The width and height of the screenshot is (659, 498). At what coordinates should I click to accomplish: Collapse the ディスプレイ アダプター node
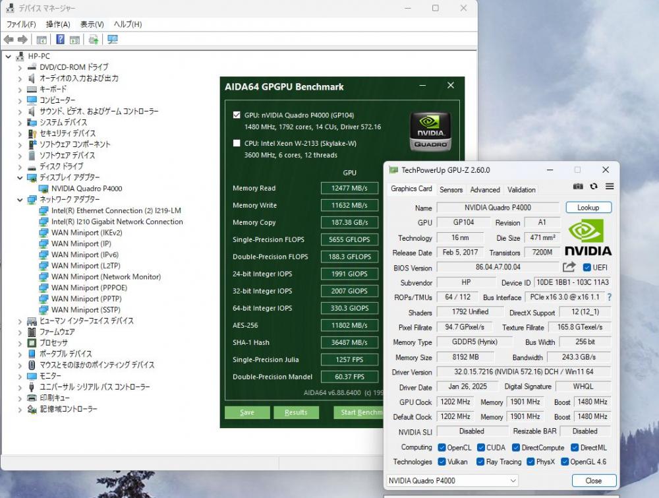20,177
